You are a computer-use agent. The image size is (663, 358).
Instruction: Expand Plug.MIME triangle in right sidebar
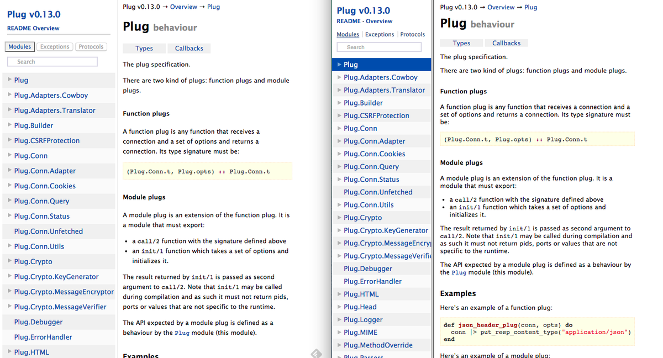[339, 332]
